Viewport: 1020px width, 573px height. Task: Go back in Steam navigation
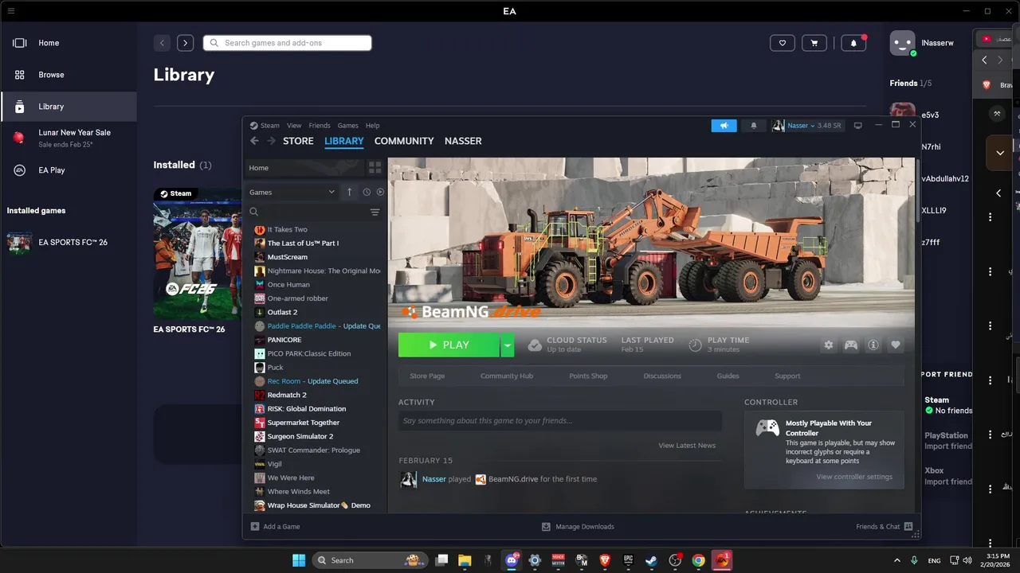point(255,141)
